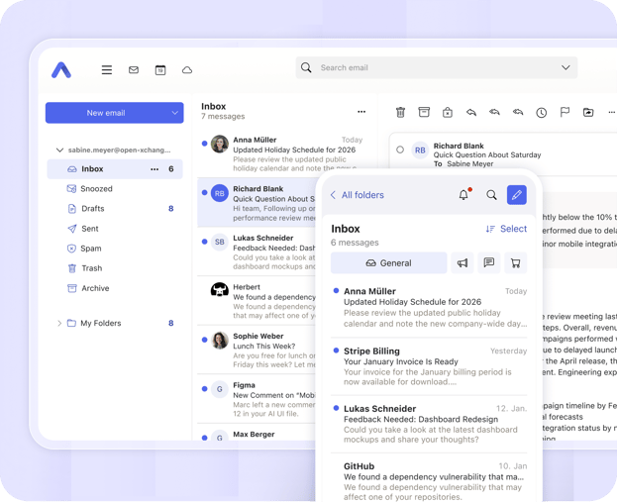617x502 pixels.
Task: Open the cloud drive icon
Action: coord(187,70)
